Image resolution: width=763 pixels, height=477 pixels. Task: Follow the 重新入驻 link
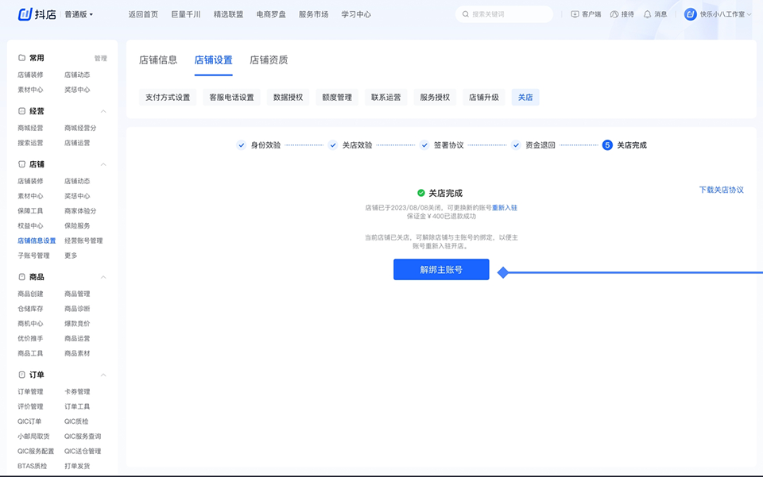coord(504,207)
